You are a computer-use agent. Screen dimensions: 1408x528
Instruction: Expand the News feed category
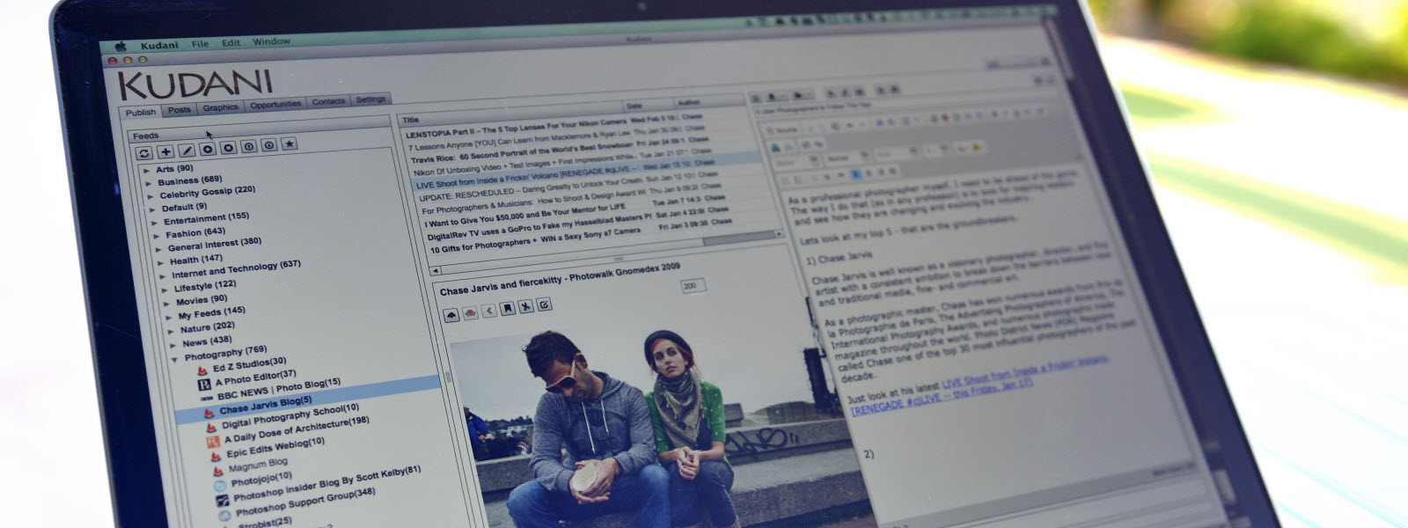[173, 345]
